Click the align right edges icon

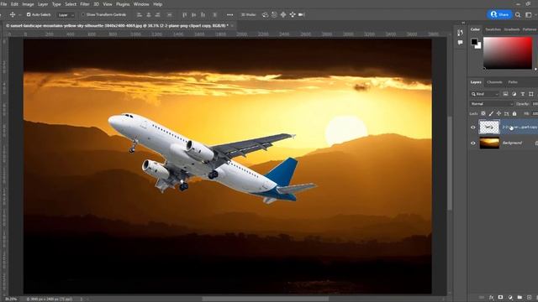158,15
